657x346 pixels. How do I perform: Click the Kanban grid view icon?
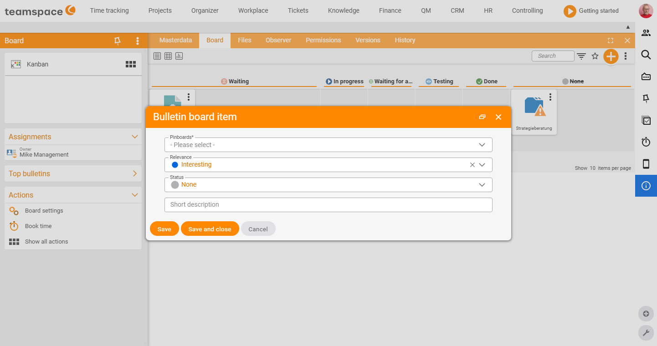(131, 64)
